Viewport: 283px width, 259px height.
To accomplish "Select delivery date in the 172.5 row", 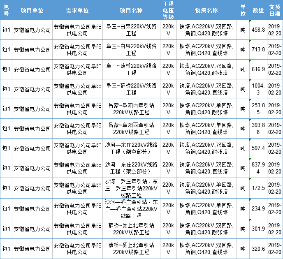I will [275, 188].
